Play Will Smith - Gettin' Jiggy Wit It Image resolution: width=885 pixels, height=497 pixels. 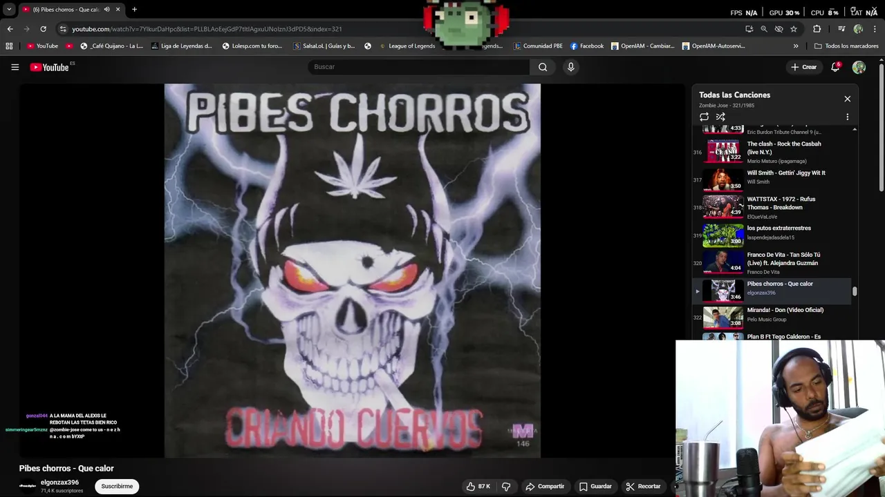tap(786, 173)
